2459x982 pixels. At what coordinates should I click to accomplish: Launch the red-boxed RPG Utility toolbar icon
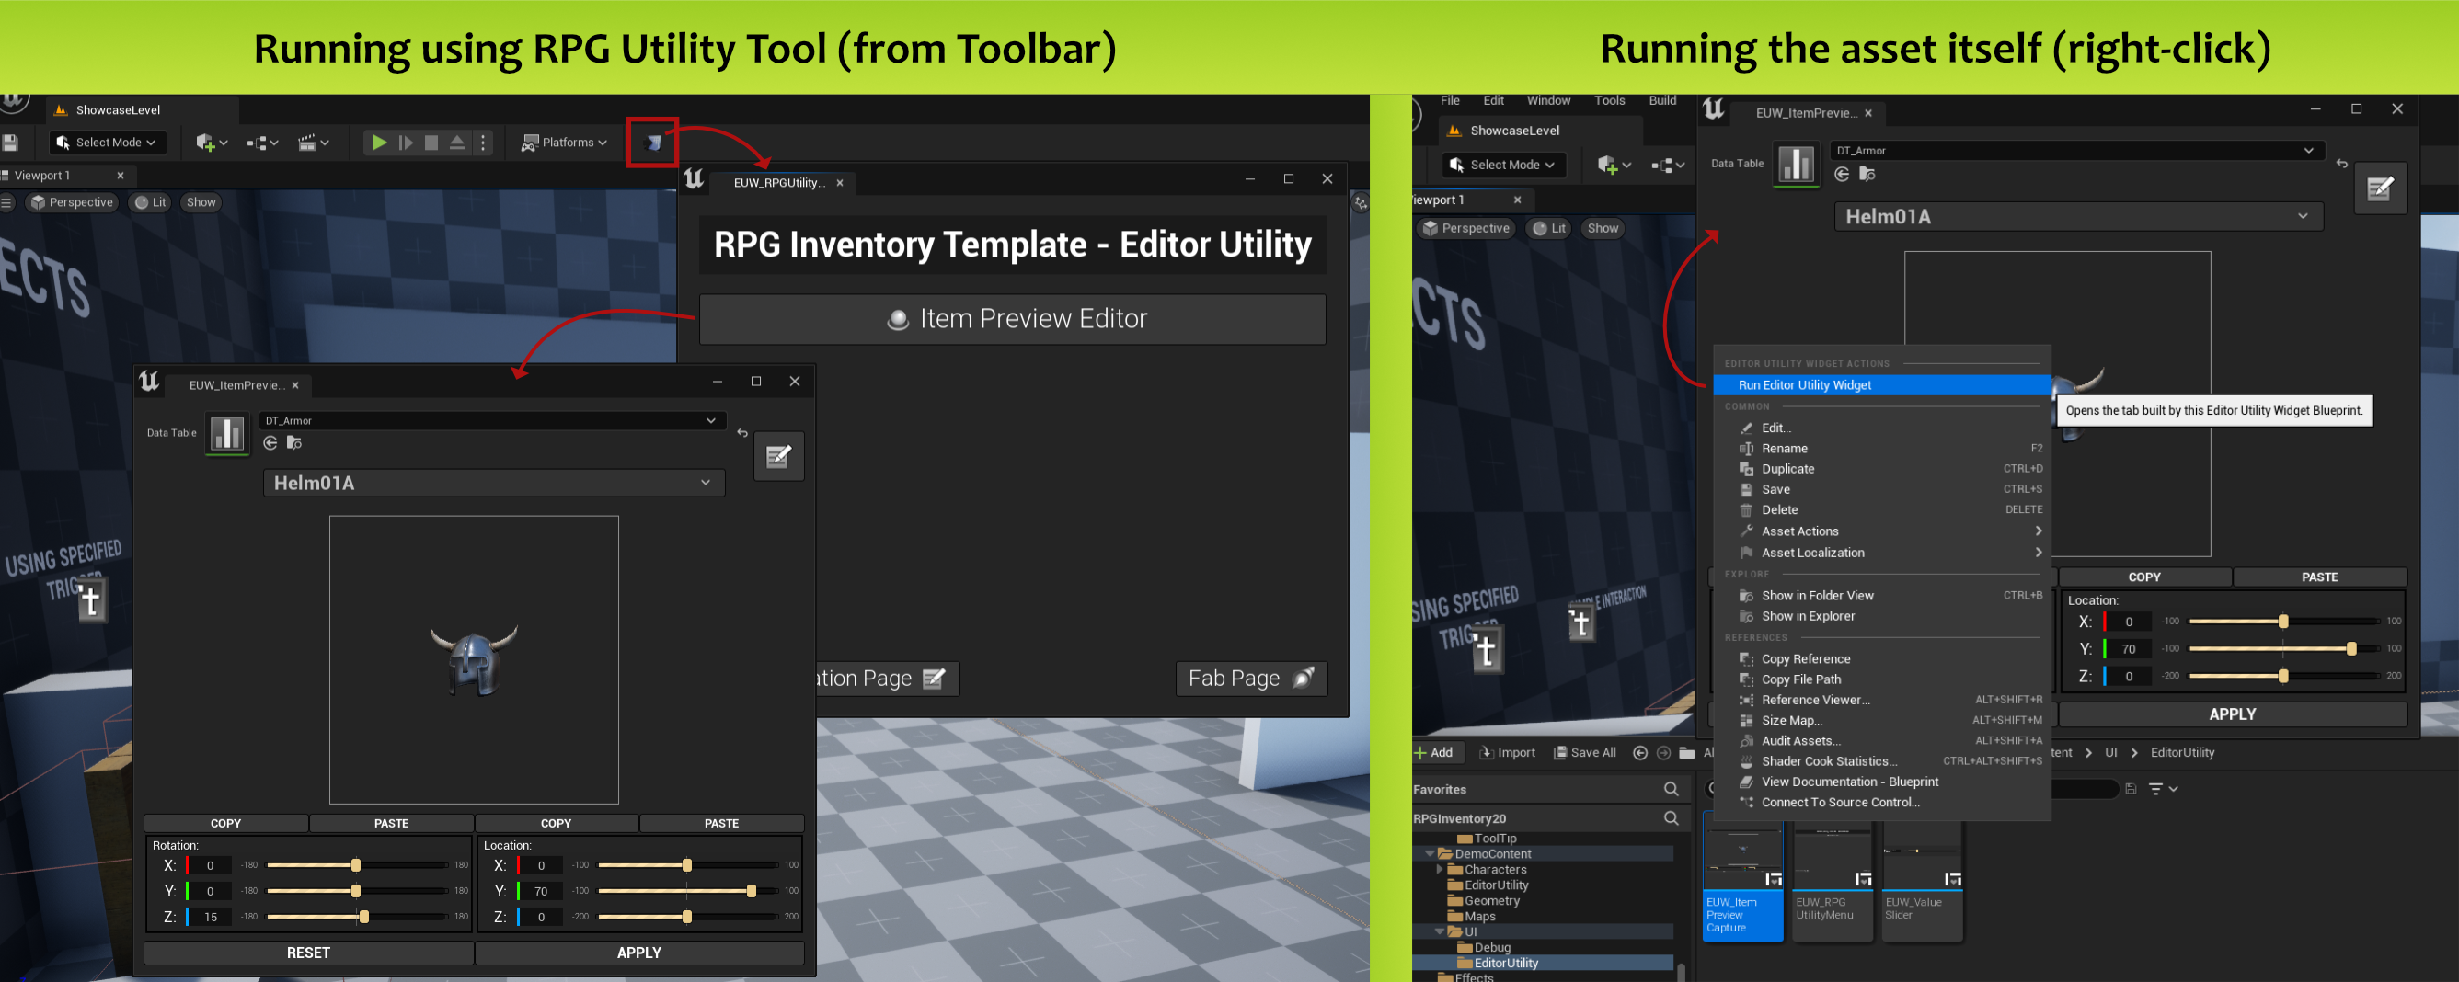point(653,143)
